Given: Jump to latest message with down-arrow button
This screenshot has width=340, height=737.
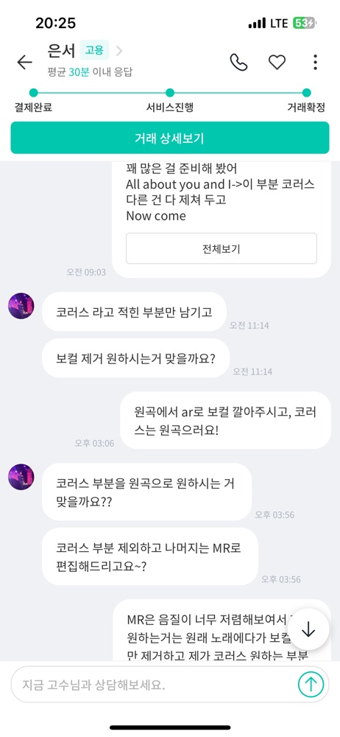Looking at the screenshot, I should [308, 630].
